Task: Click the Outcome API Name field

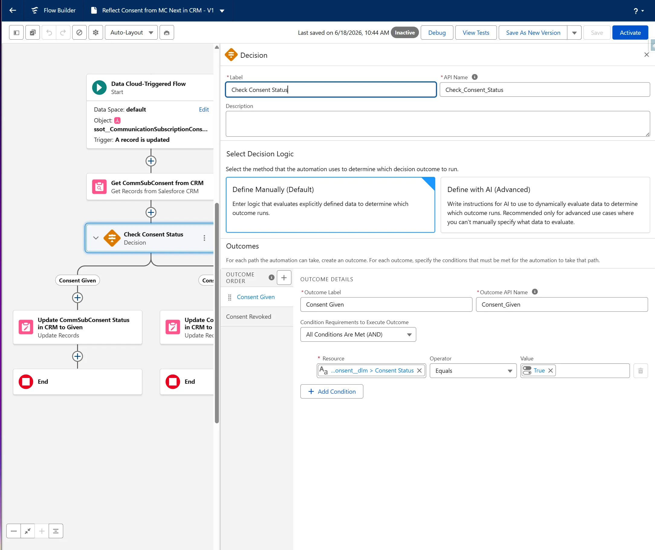Action: pyautogui.click(x=562, y=304)
